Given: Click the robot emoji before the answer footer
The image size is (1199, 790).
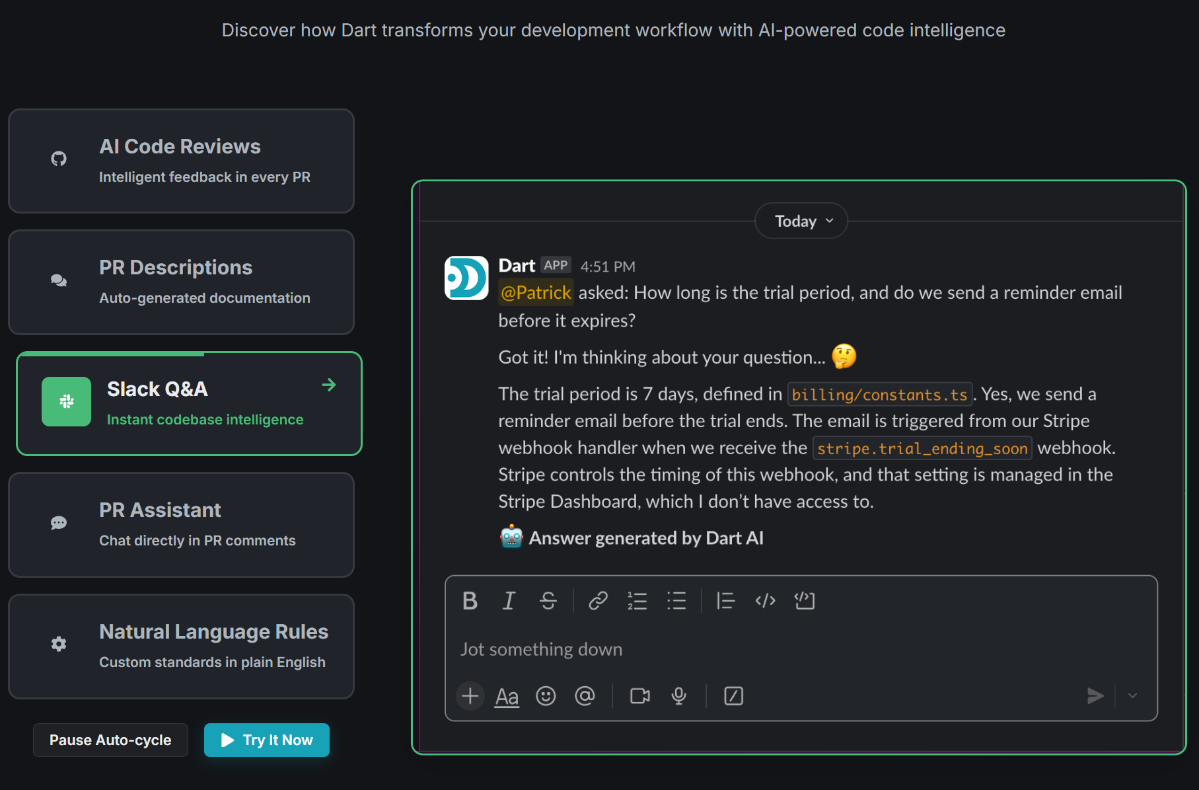Looking at the screenshot, I should click(x=511, y=537).
